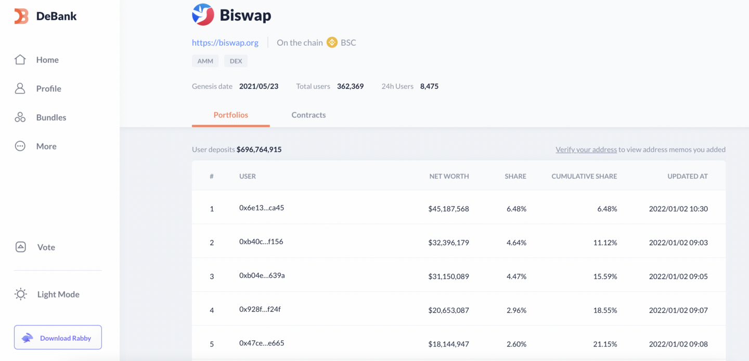
Task: Click the Biswap bird logo
Action: click(203, 15)
